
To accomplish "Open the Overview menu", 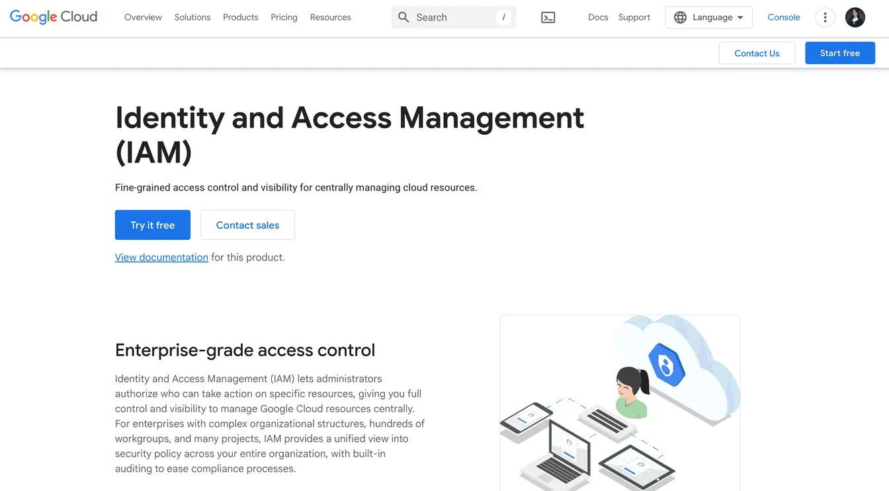I will 143,17.
